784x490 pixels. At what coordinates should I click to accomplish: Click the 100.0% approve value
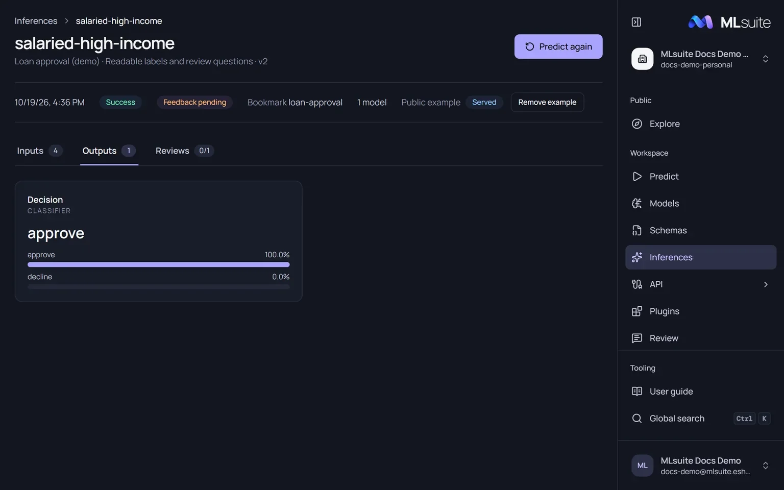tap(277, 255)
